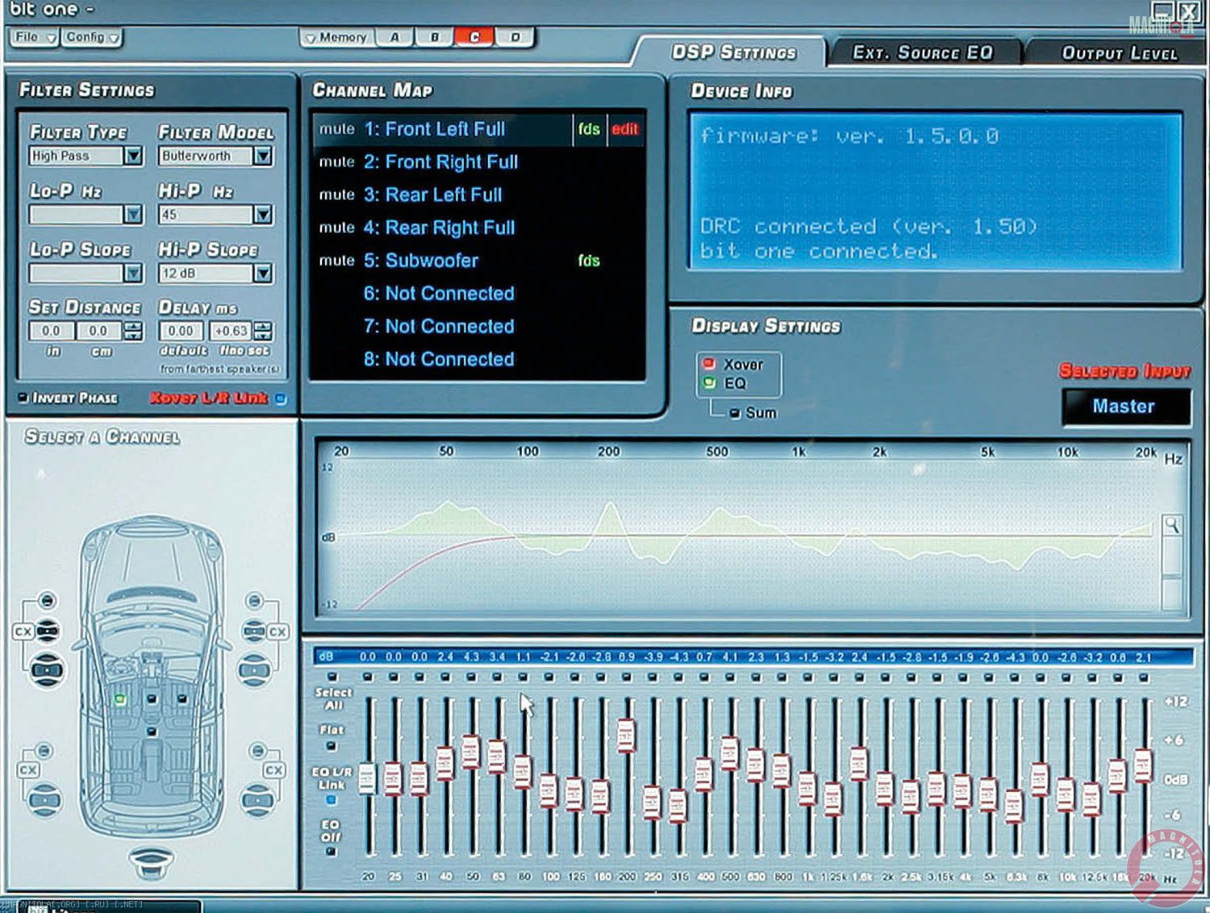This screenshot has width=1210, height=913.
Task: Select the EQ display option
Action: point(709,383)
